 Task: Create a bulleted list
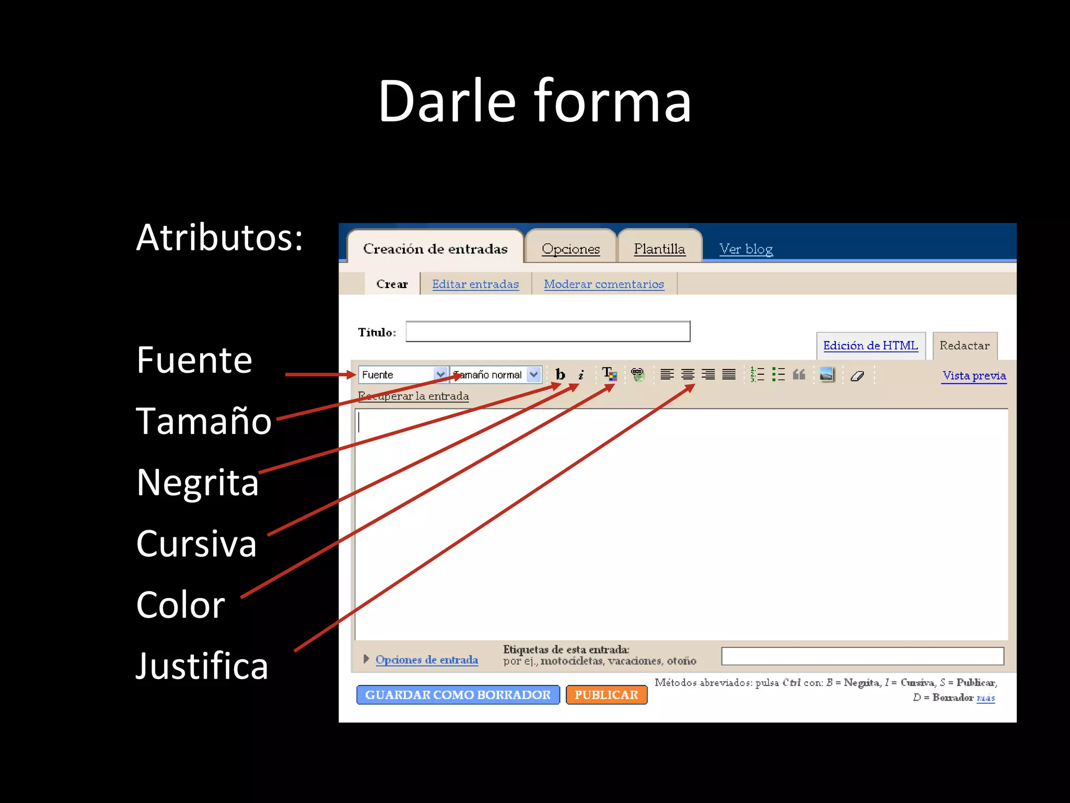(778, 374)
